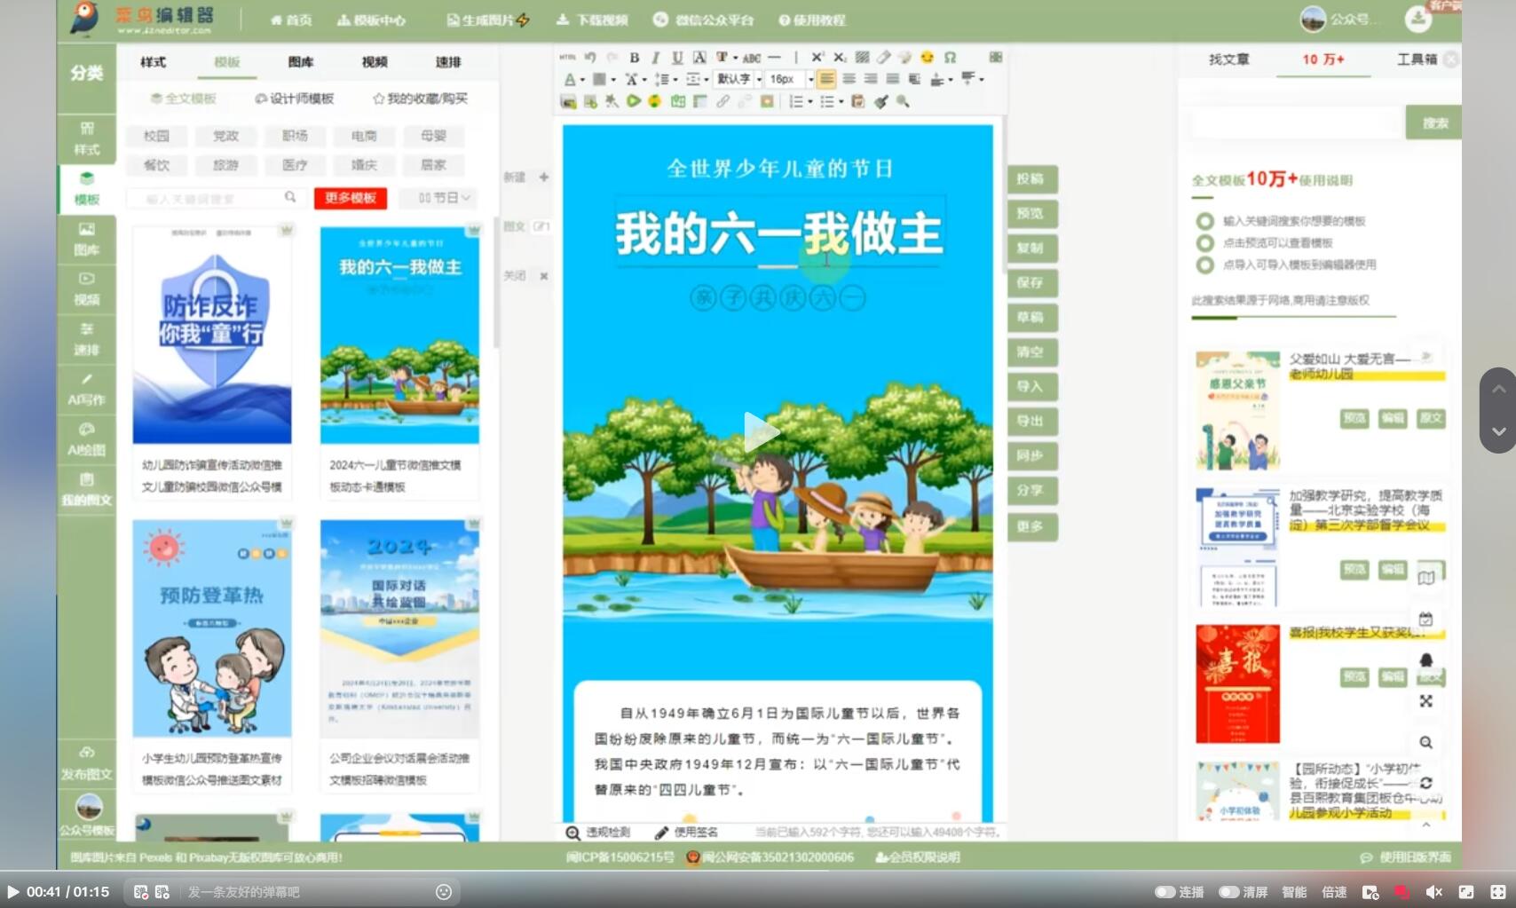Toggle danmaku display on the player bar
The width and height of the screenshot is (1516, 908).
point(140,892)
